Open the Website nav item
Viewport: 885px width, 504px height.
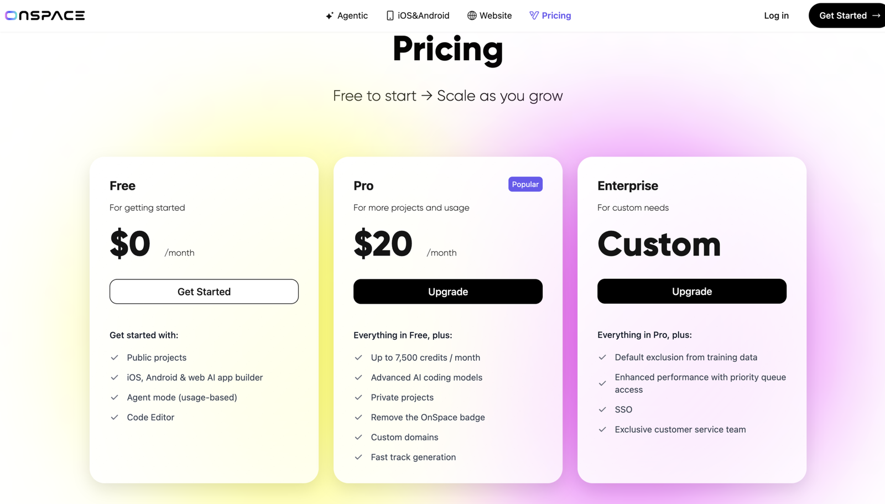coord(490,15)
